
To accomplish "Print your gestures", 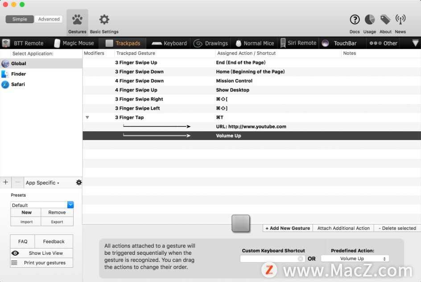I will pos(41,263).
